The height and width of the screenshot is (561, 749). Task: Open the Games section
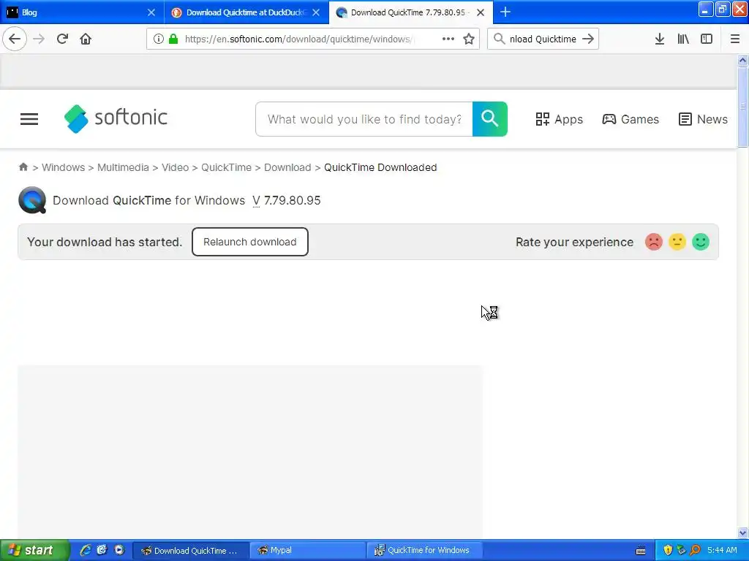630,119
